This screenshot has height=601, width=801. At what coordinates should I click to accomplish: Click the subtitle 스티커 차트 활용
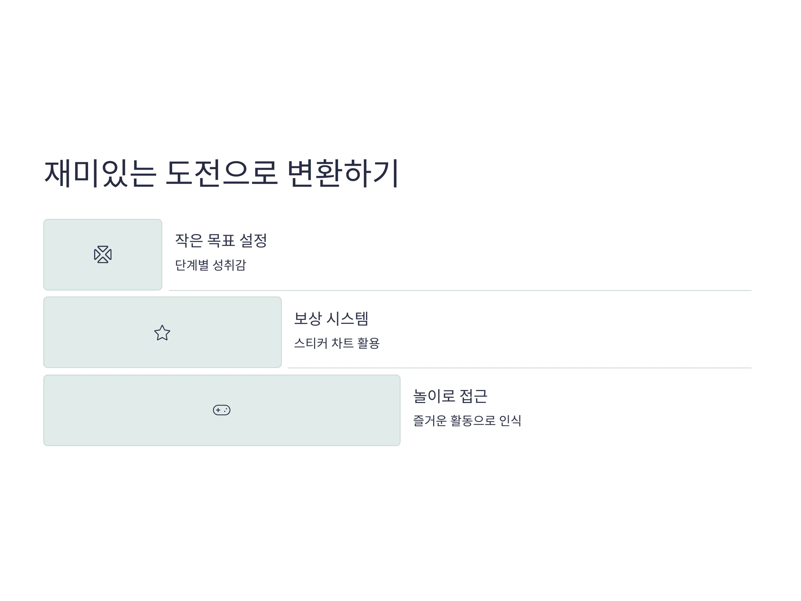coord(337,343)
